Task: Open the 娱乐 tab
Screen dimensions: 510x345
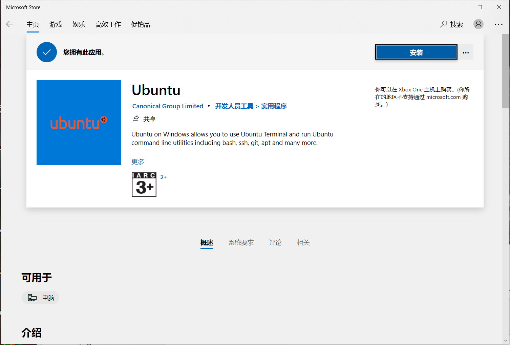Action: point(79,24)
